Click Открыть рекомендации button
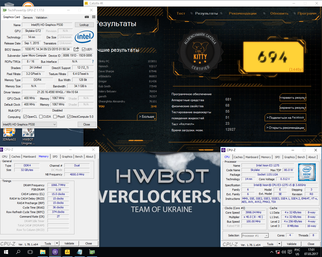322x257 pixels. tap(286, 127)
